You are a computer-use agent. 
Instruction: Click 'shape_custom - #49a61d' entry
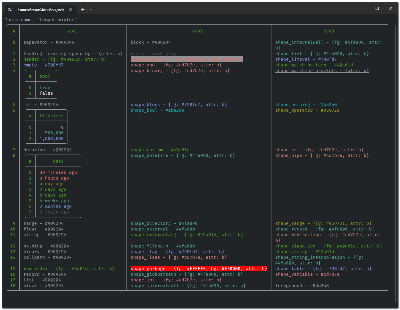[x=160, y=150]
